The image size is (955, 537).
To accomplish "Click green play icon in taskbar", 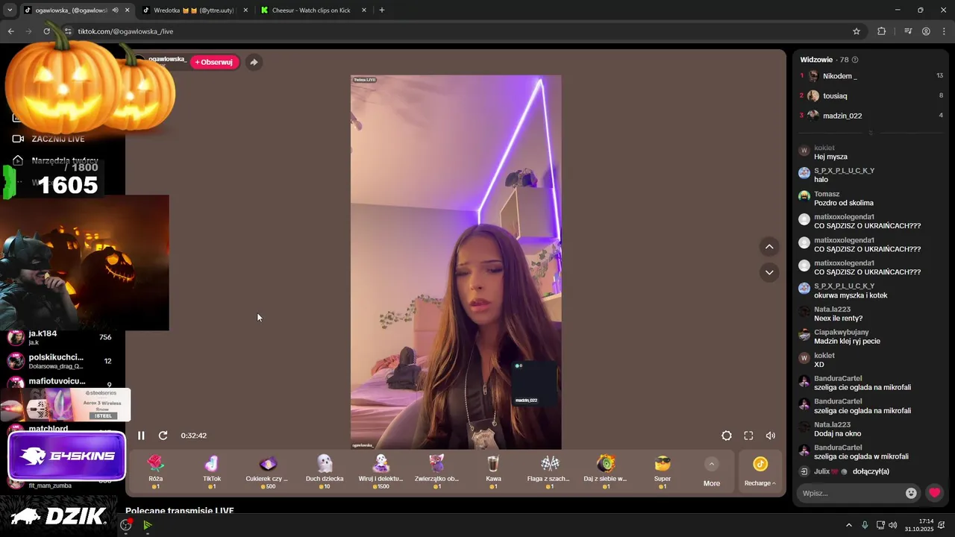I will coord(148,525).
